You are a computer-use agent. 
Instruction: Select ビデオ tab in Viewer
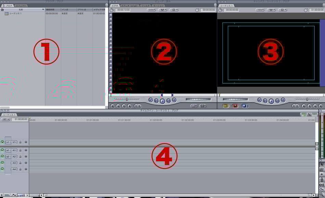(x=115, y=5)
